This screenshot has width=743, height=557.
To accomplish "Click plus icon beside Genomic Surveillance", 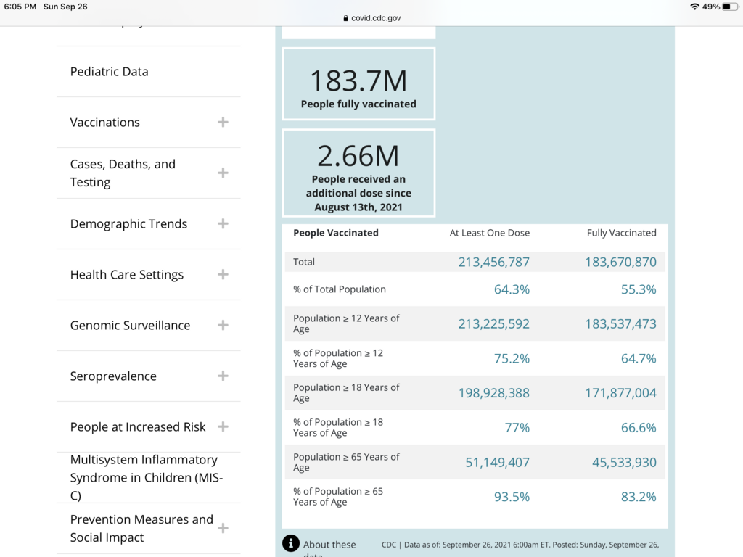I will pyautogui.click(x=223, y=325).
